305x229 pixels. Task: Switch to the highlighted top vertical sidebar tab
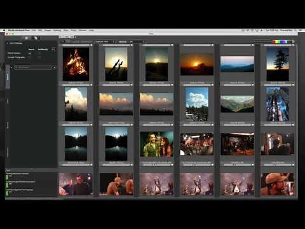point(8,76)
